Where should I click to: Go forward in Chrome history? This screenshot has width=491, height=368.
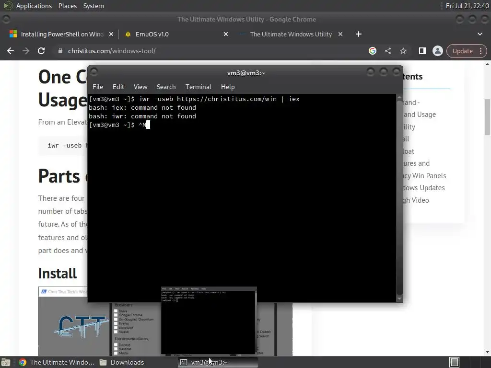[x=26, y=51]
